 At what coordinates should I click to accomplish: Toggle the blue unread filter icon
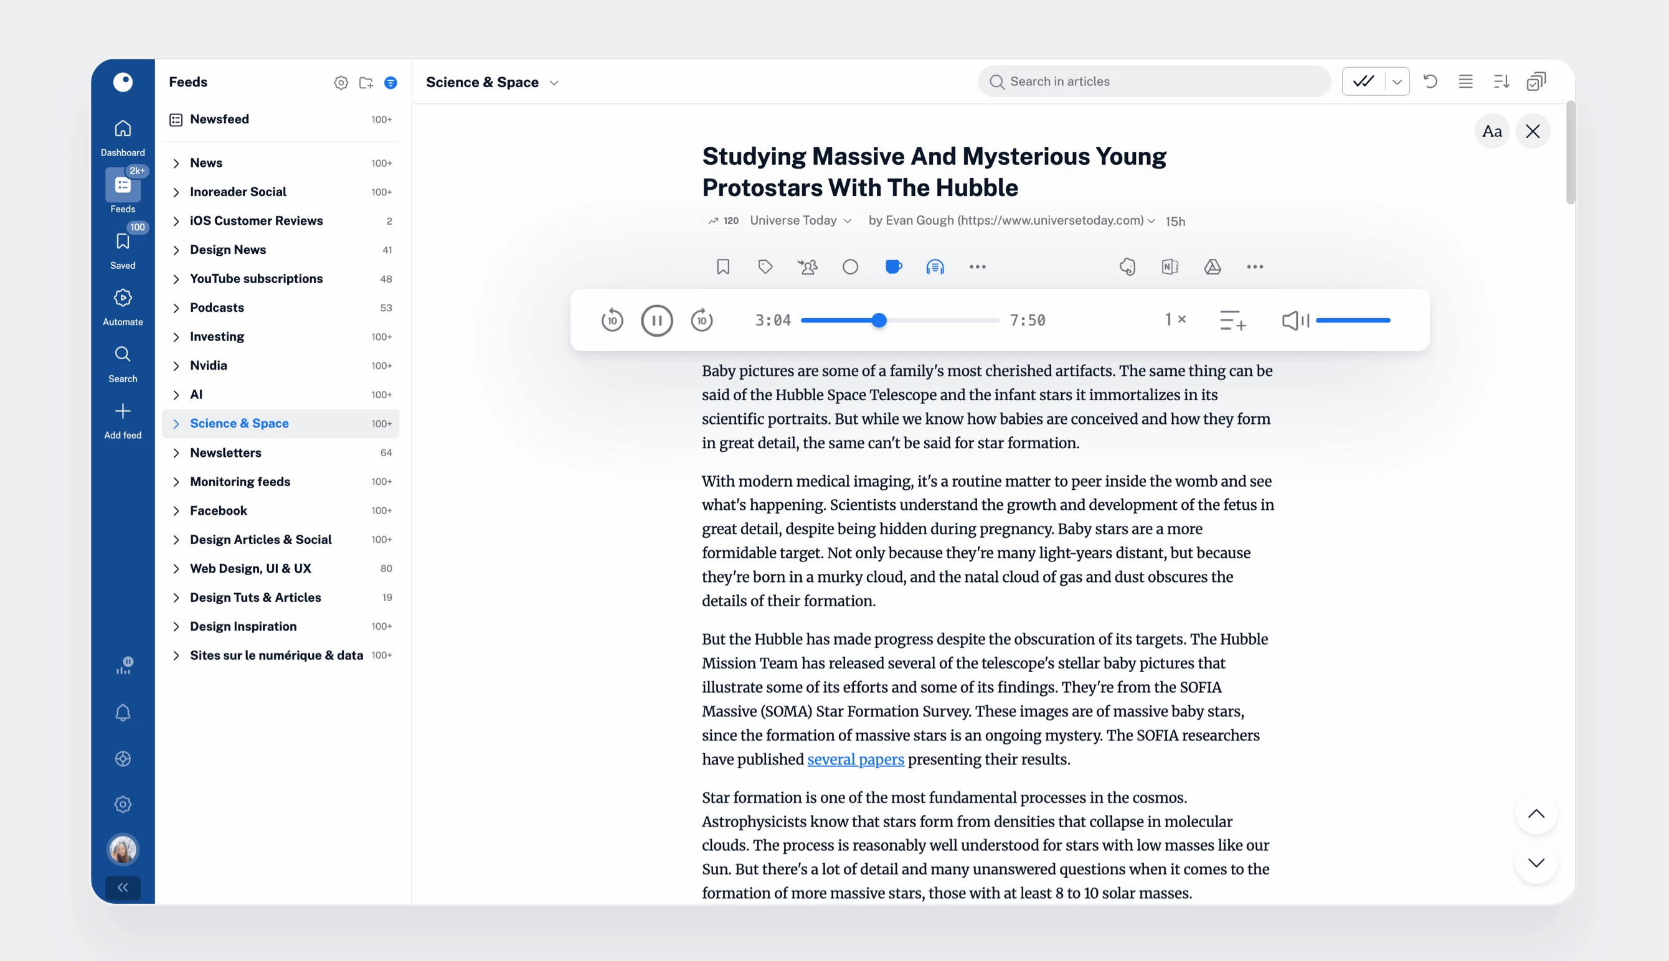[391, 83]
